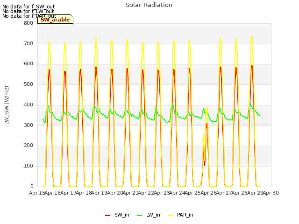
Task: Click the Apr 15 x-axis tick label
Action: point(37,193)
